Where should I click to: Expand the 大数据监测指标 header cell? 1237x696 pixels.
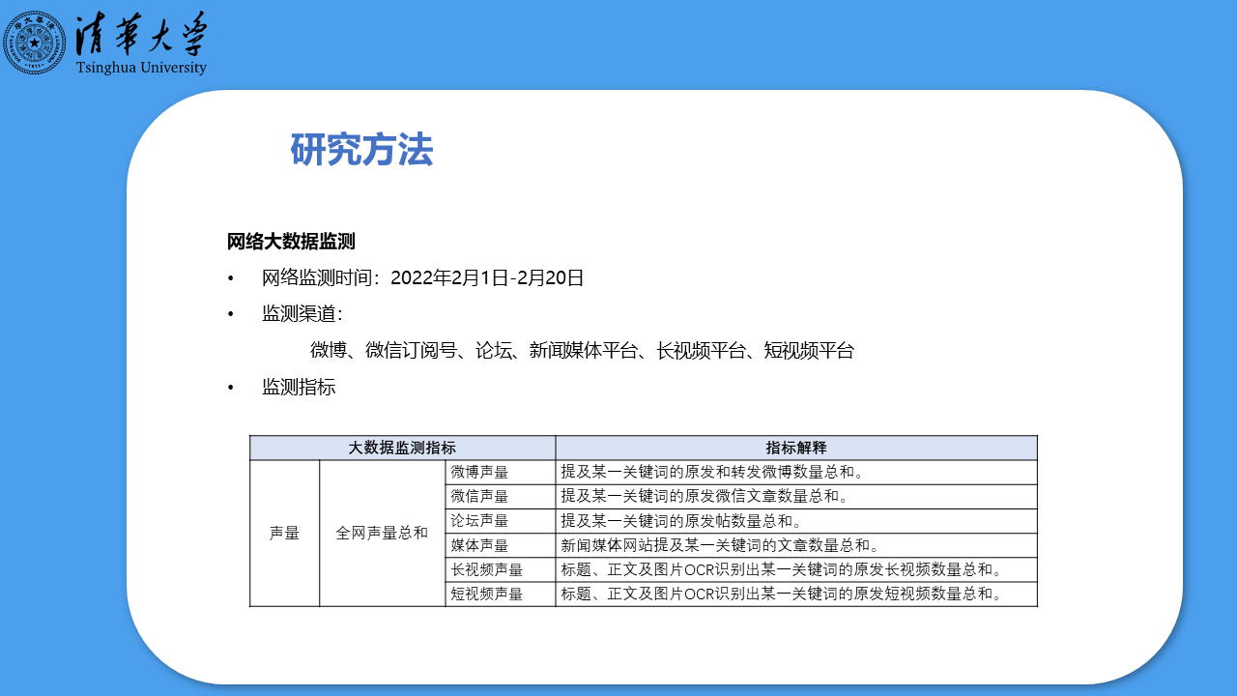pos(402,448)
